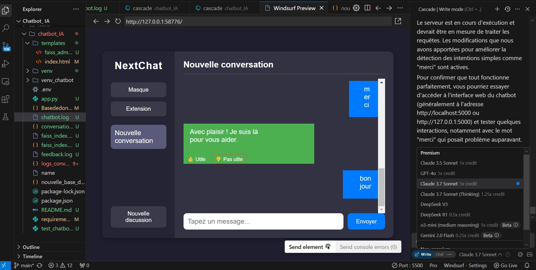536x270 pixels.
Task: Select o3-mini (medium reasoning) model
Action: (x=470, y=225)
